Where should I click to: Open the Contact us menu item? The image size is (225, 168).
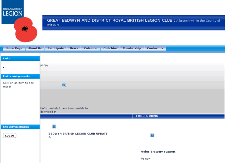(x=155, y=48)
